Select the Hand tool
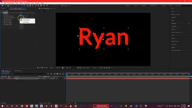Screen dimensions: 192x108 point(8,6)
